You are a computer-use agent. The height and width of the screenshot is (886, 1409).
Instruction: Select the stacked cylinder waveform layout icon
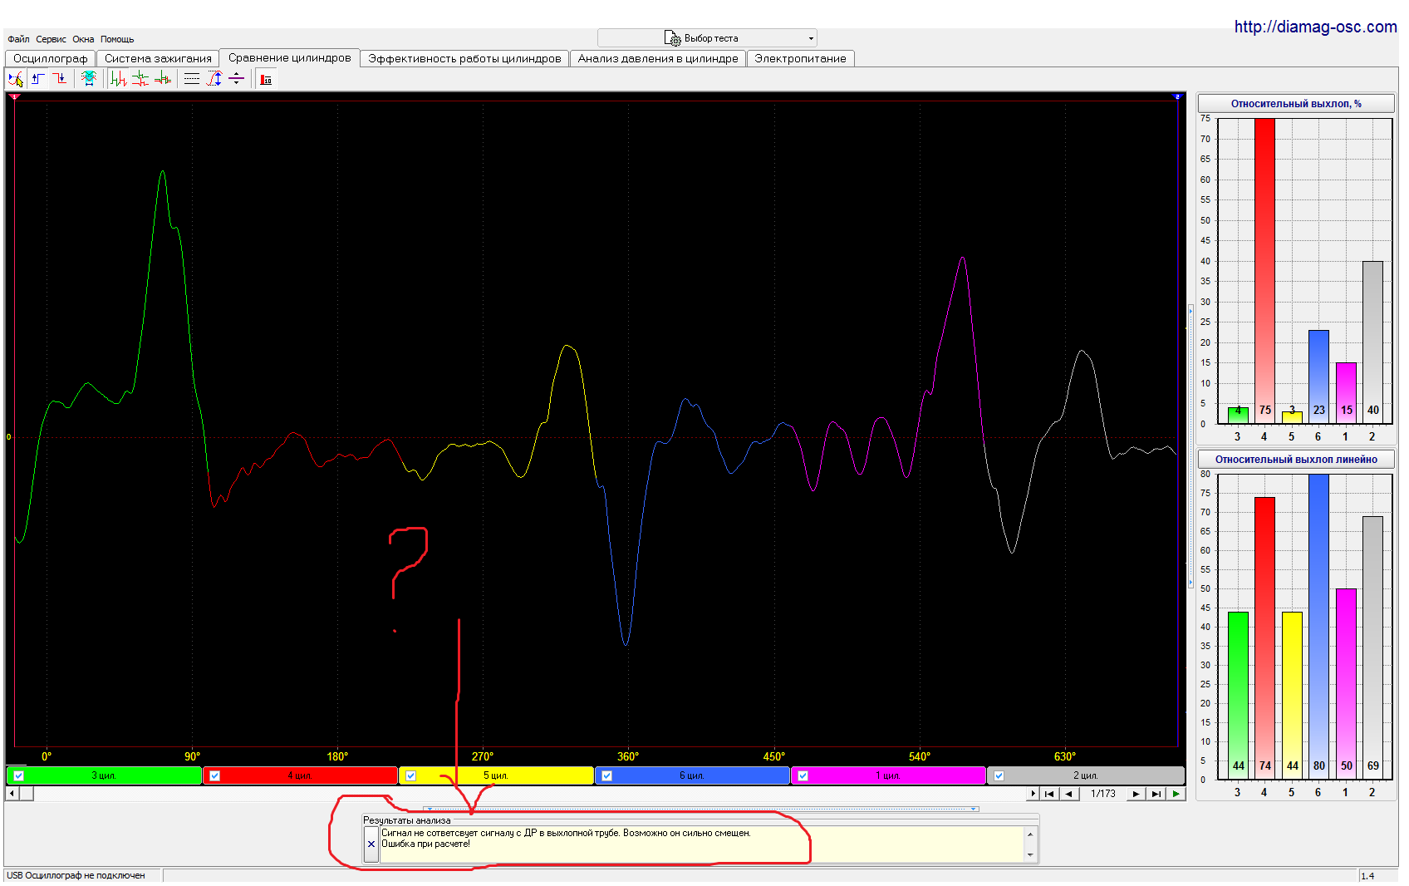pyautogui.click(x=140, y=79)
